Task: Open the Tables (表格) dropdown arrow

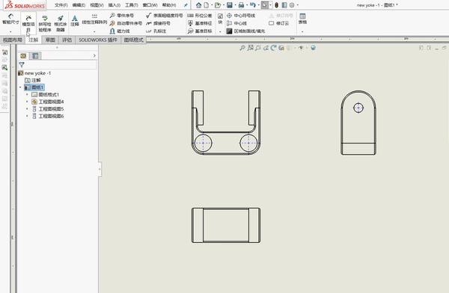Action: [302, 31]
